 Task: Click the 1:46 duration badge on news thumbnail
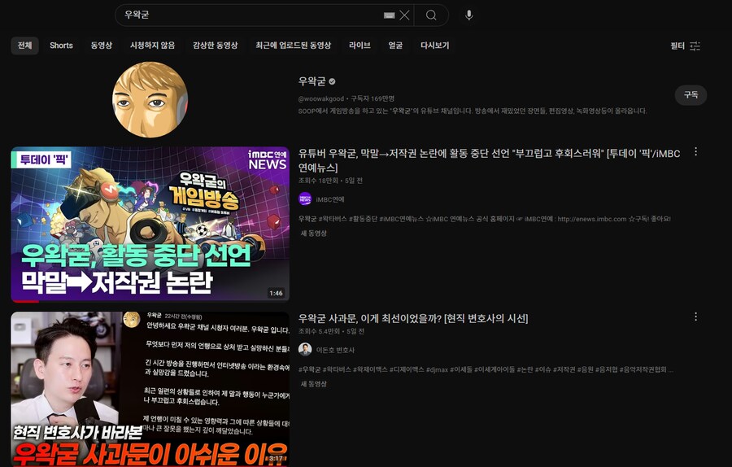tap(276, 293)
